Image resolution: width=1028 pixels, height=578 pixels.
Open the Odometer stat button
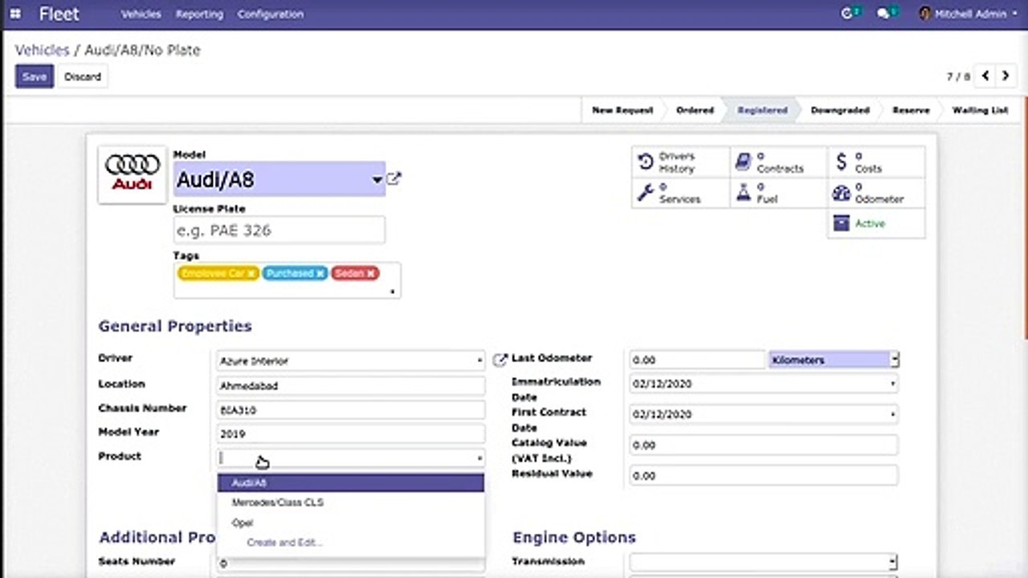(876, 193)
